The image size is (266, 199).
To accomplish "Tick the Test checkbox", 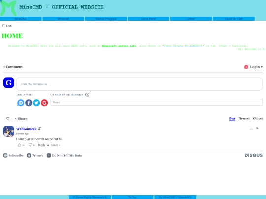I will point(4,26).
